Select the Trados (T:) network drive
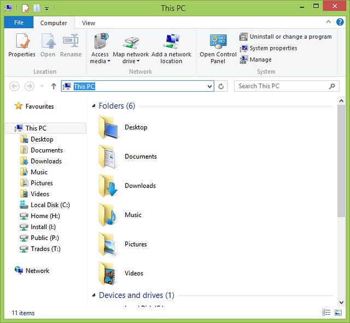Screen dimensions: 350x323 (40, 249)
